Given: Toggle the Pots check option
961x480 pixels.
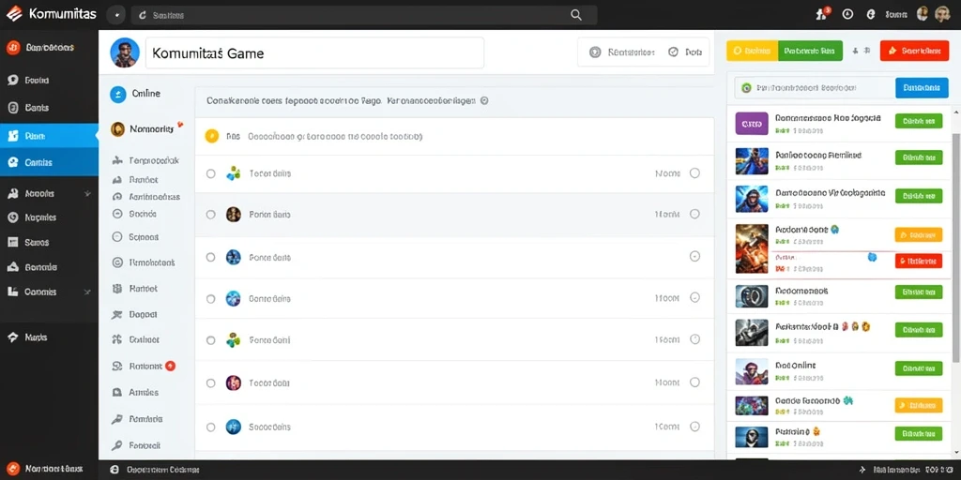Looking at the screenshot, I should click(673, 52).
